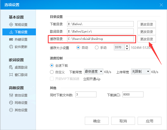Screen dimensions: 167x130
Task: Click the equalizer sliders icon beside 音效设置
Action: pos(11,95)
